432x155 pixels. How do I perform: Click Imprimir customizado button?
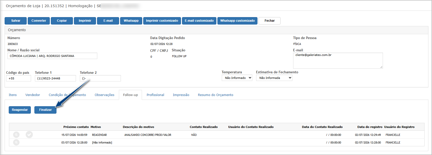click(x=162, y=21)
